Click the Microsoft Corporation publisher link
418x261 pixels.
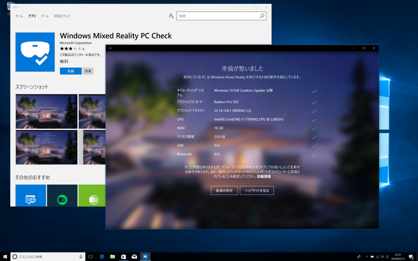pyautogui.click(x=76, y=43)
